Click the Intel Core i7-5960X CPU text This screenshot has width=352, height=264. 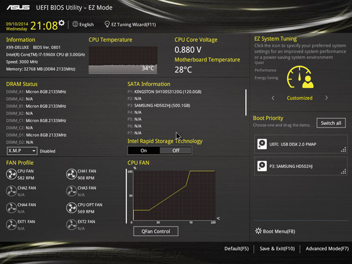click(x=46, y=54)
